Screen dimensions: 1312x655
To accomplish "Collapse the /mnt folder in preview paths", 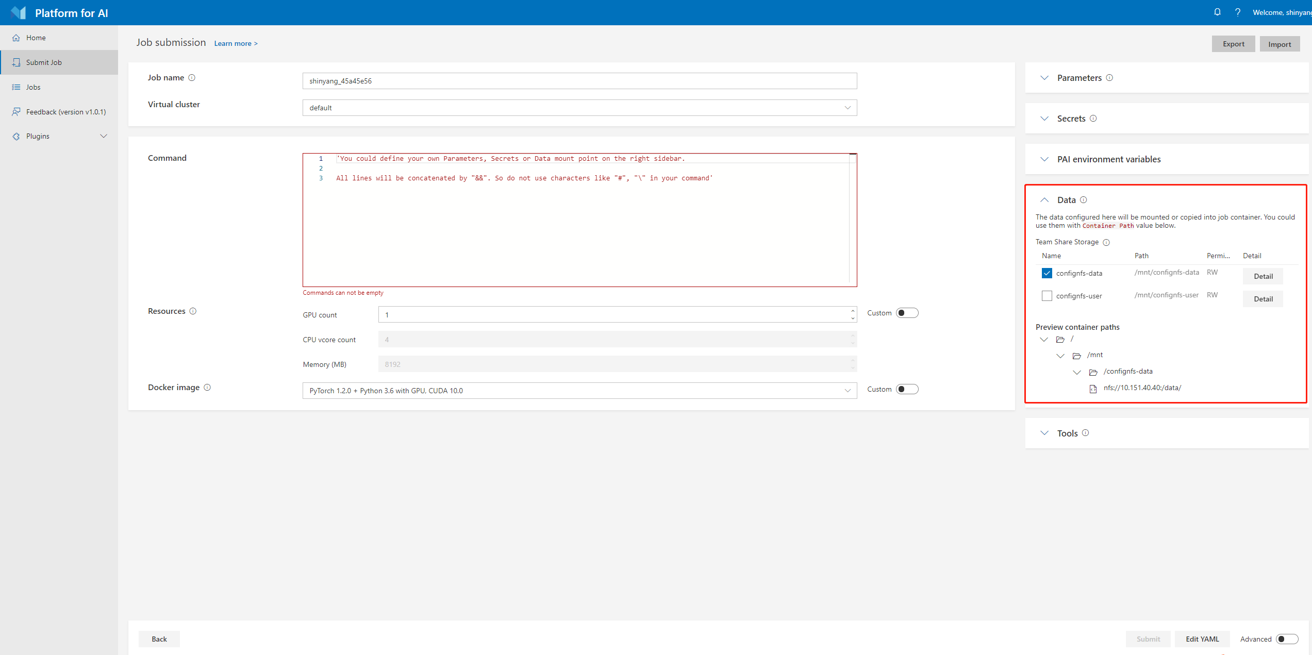I will (x=1060, y=356).
